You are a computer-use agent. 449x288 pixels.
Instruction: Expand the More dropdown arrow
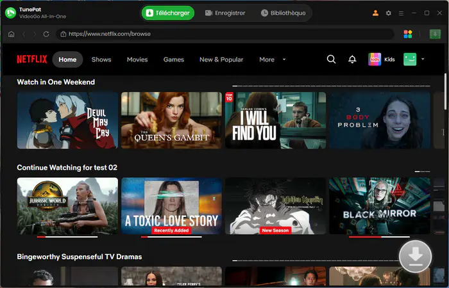(x=284, y=60)
